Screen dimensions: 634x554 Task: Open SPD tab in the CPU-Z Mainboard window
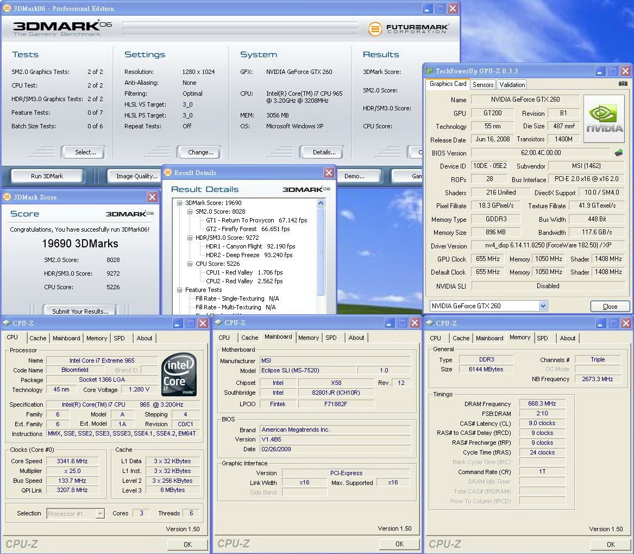[331, 338]
